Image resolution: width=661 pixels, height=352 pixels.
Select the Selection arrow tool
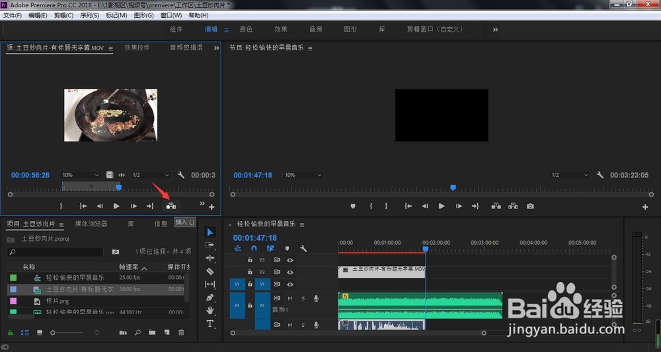click(x=210, y=232)
